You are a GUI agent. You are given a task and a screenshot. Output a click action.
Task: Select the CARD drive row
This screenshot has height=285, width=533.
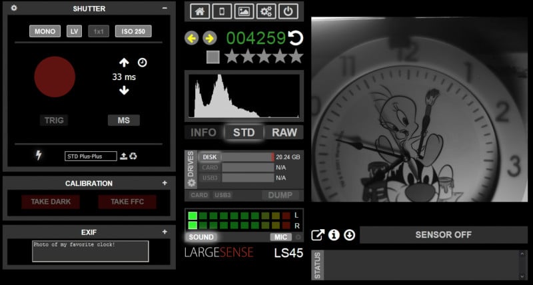point(210,167)
